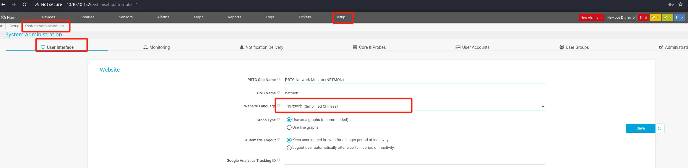Open saved passwords via the key icon
The height and width of the screenshot is (168, 688).
click(x=671, y=4)
